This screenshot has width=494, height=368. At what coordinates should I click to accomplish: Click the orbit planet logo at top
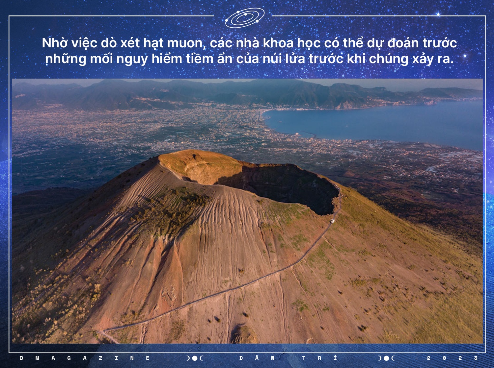[x=245, y=18]
